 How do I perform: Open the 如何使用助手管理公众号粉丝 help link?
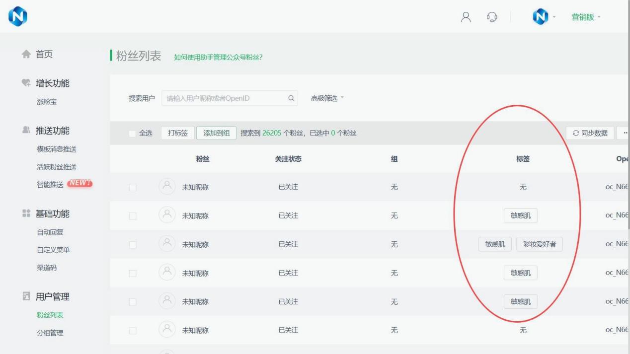(x=218, y=57)
